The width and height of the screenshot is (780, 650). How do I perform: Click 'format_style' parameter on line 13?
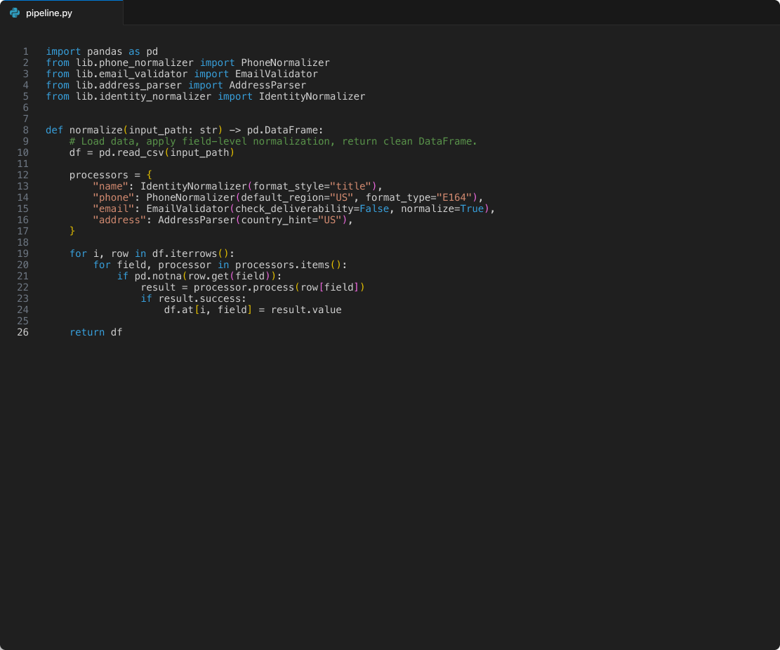[x=288, y=187]
